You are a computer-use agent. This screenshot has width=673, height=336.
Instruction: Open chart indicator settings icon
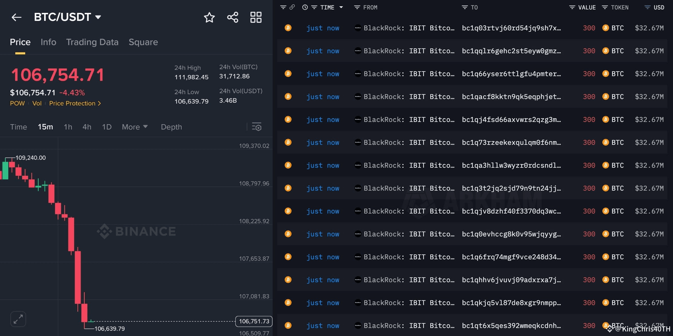[257, 127]
